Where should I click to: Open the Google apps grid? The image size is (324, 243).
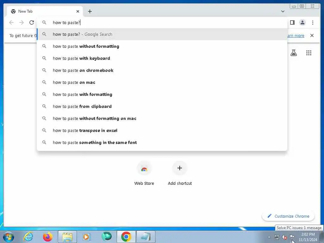[309, 53]
